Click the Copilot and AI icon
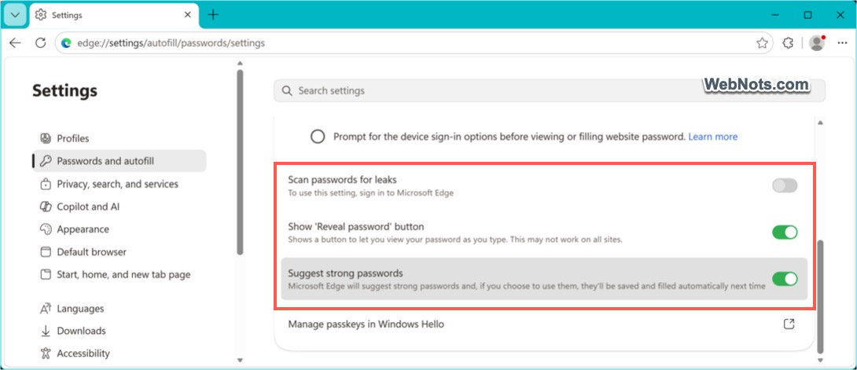The height and width of the screenshot is (370, 857). pyautogui.click(x=46, y=207)
